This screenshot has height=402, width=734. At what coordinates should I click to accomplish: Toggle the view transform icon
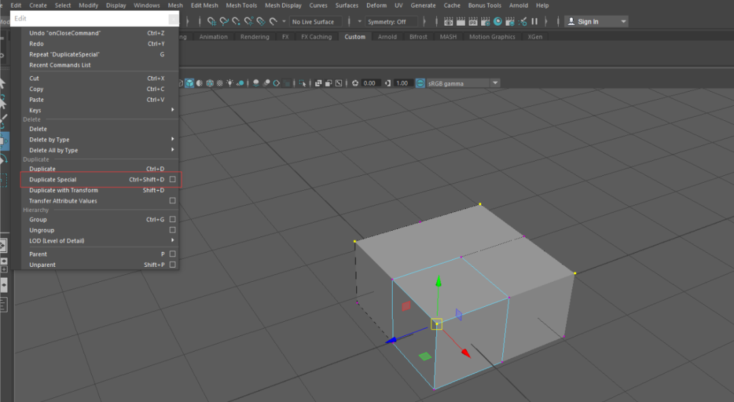(421, 84)
